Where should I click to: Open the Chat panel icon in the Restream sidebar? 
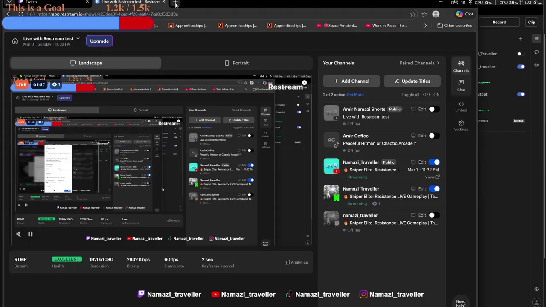461,85
